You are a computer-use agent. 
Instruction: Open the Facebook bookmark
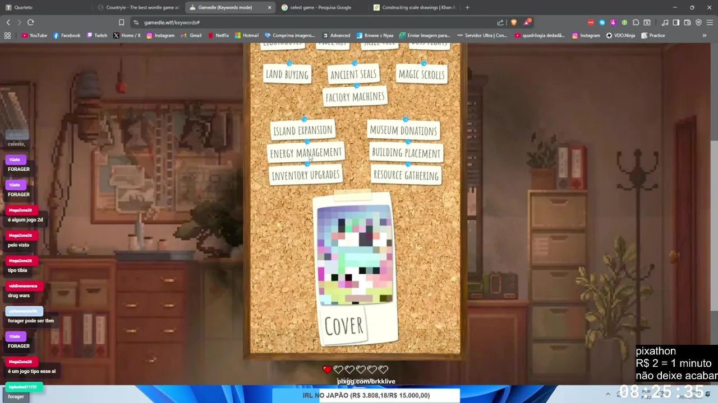click(67, 35)
